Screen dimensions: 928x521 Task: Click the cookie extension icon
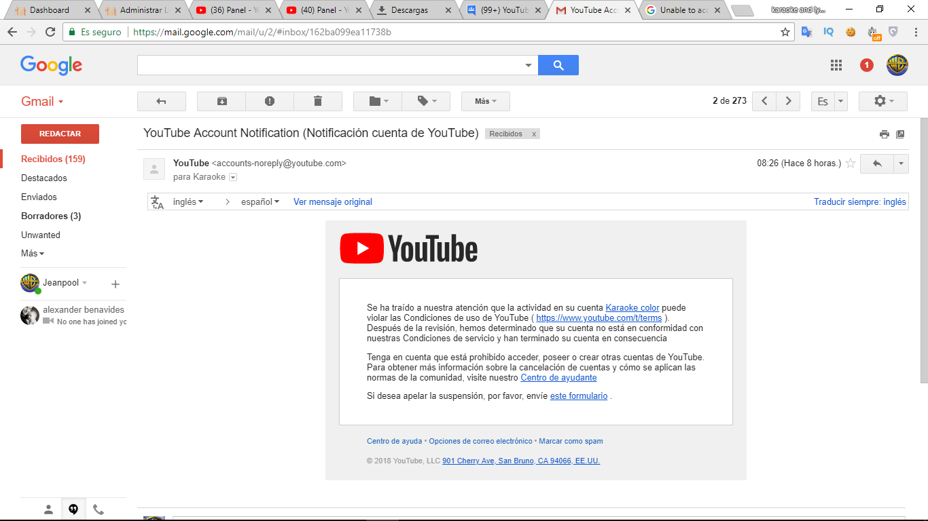[x=851, y=32]
